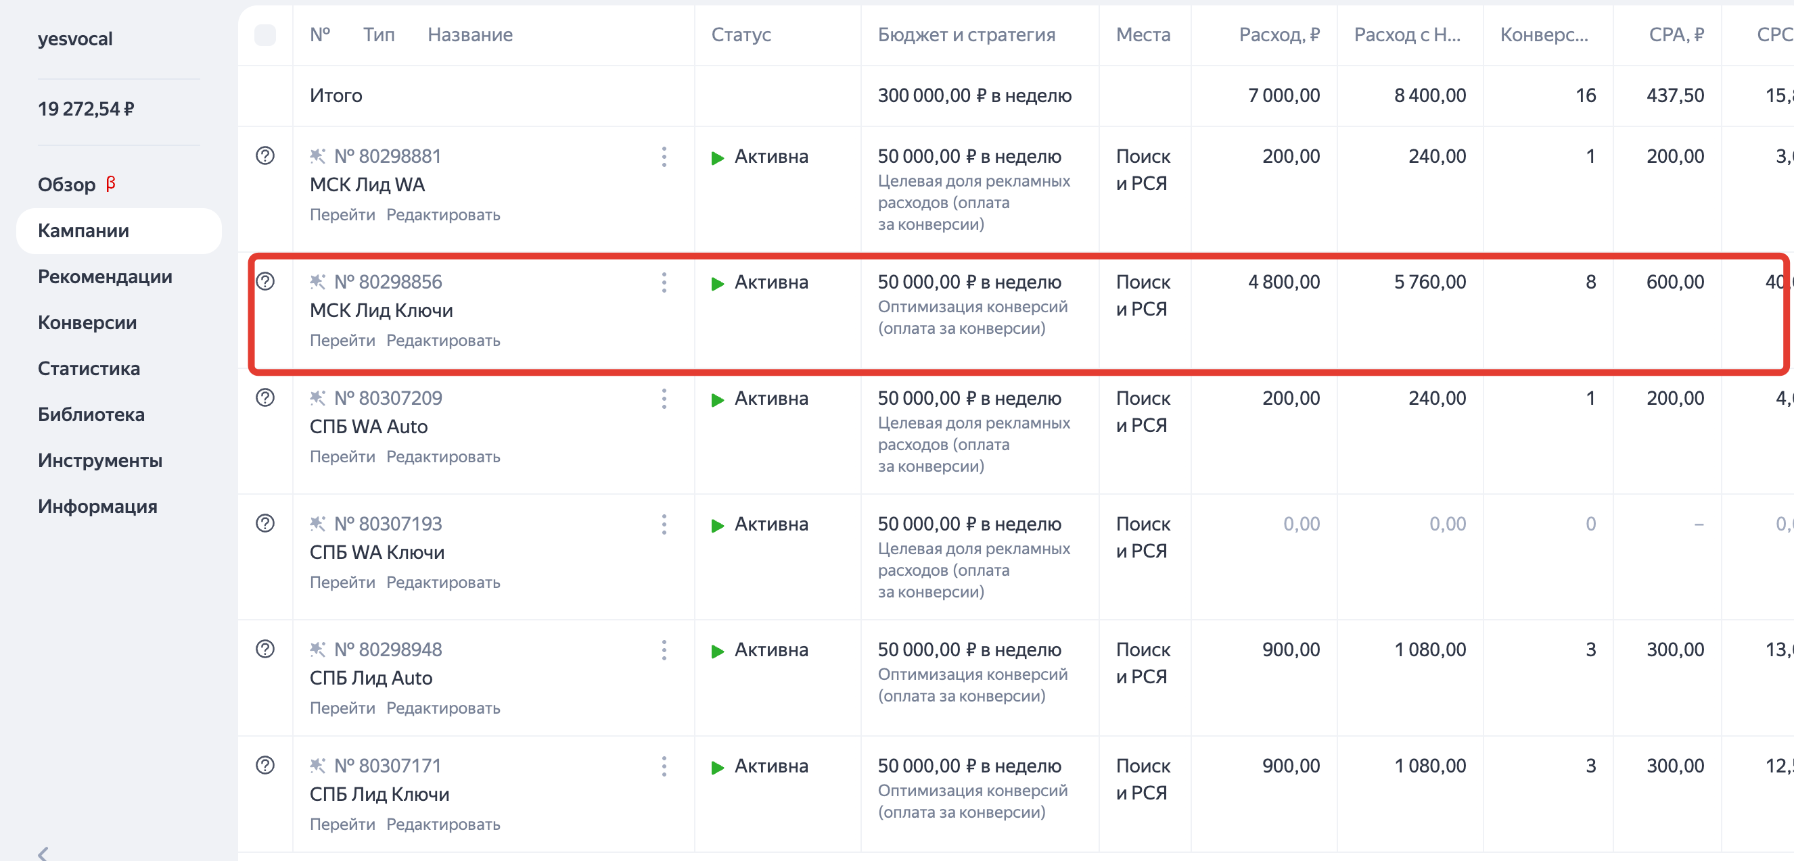Toggle select-all checkbox in table header

(x=264, y=34)
